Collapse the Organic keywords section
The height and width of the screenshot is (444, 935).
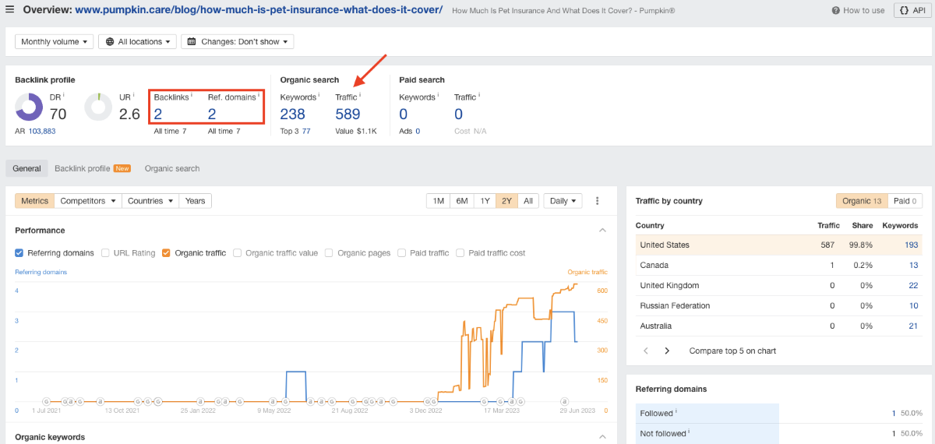pos(602,437)
